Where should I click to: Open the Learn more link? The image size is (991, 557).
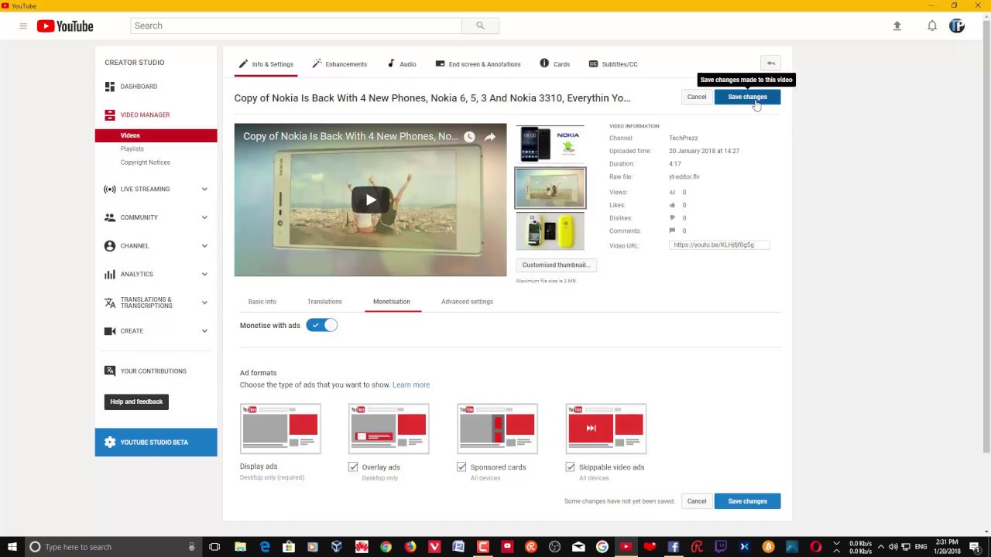[411, 384]
